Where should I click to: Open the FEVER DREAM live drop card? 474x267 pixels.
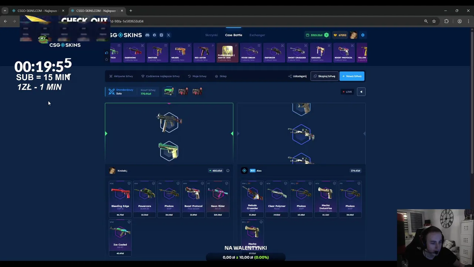pos(250,52)
